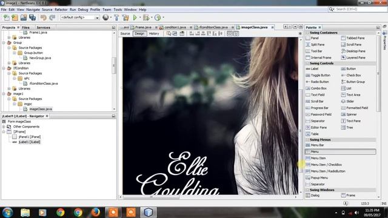The height and width of the screenshot is (218, 388).
Task: Select ifconditionClass.java in the Projects tree
Action: coord(44,84)
